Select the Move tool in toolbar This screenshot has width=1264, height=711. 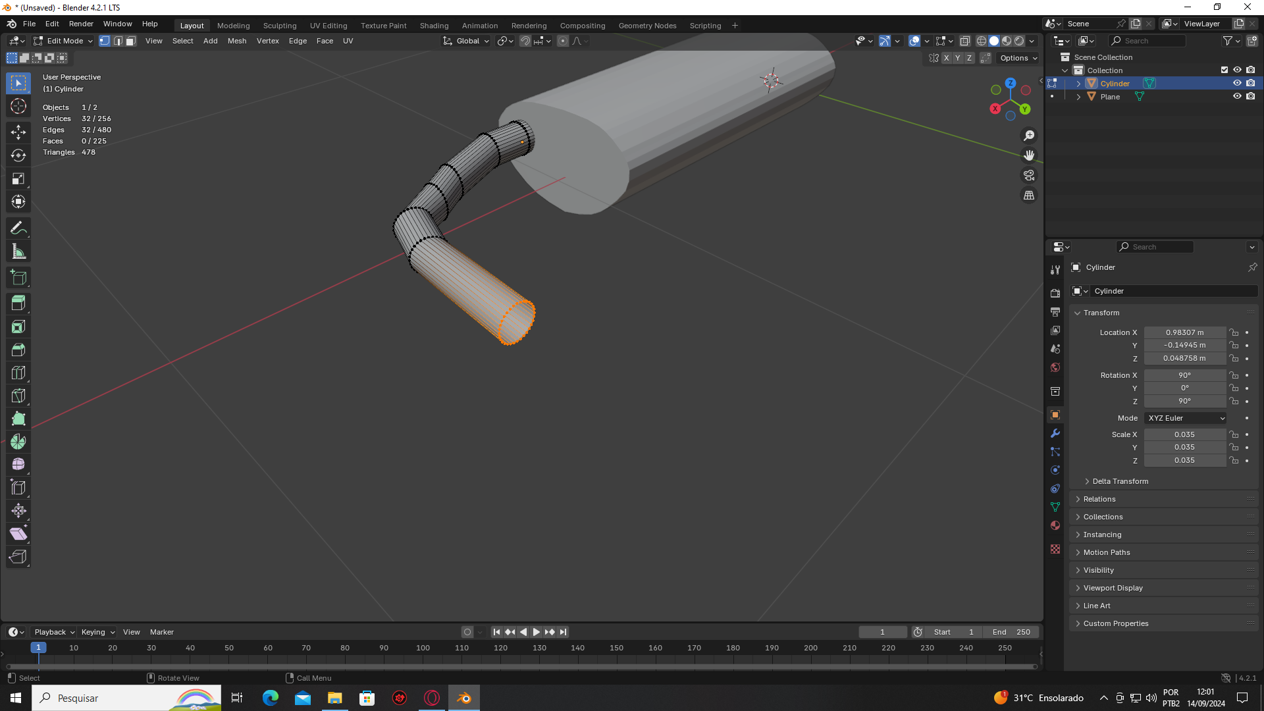coord(18,132)
